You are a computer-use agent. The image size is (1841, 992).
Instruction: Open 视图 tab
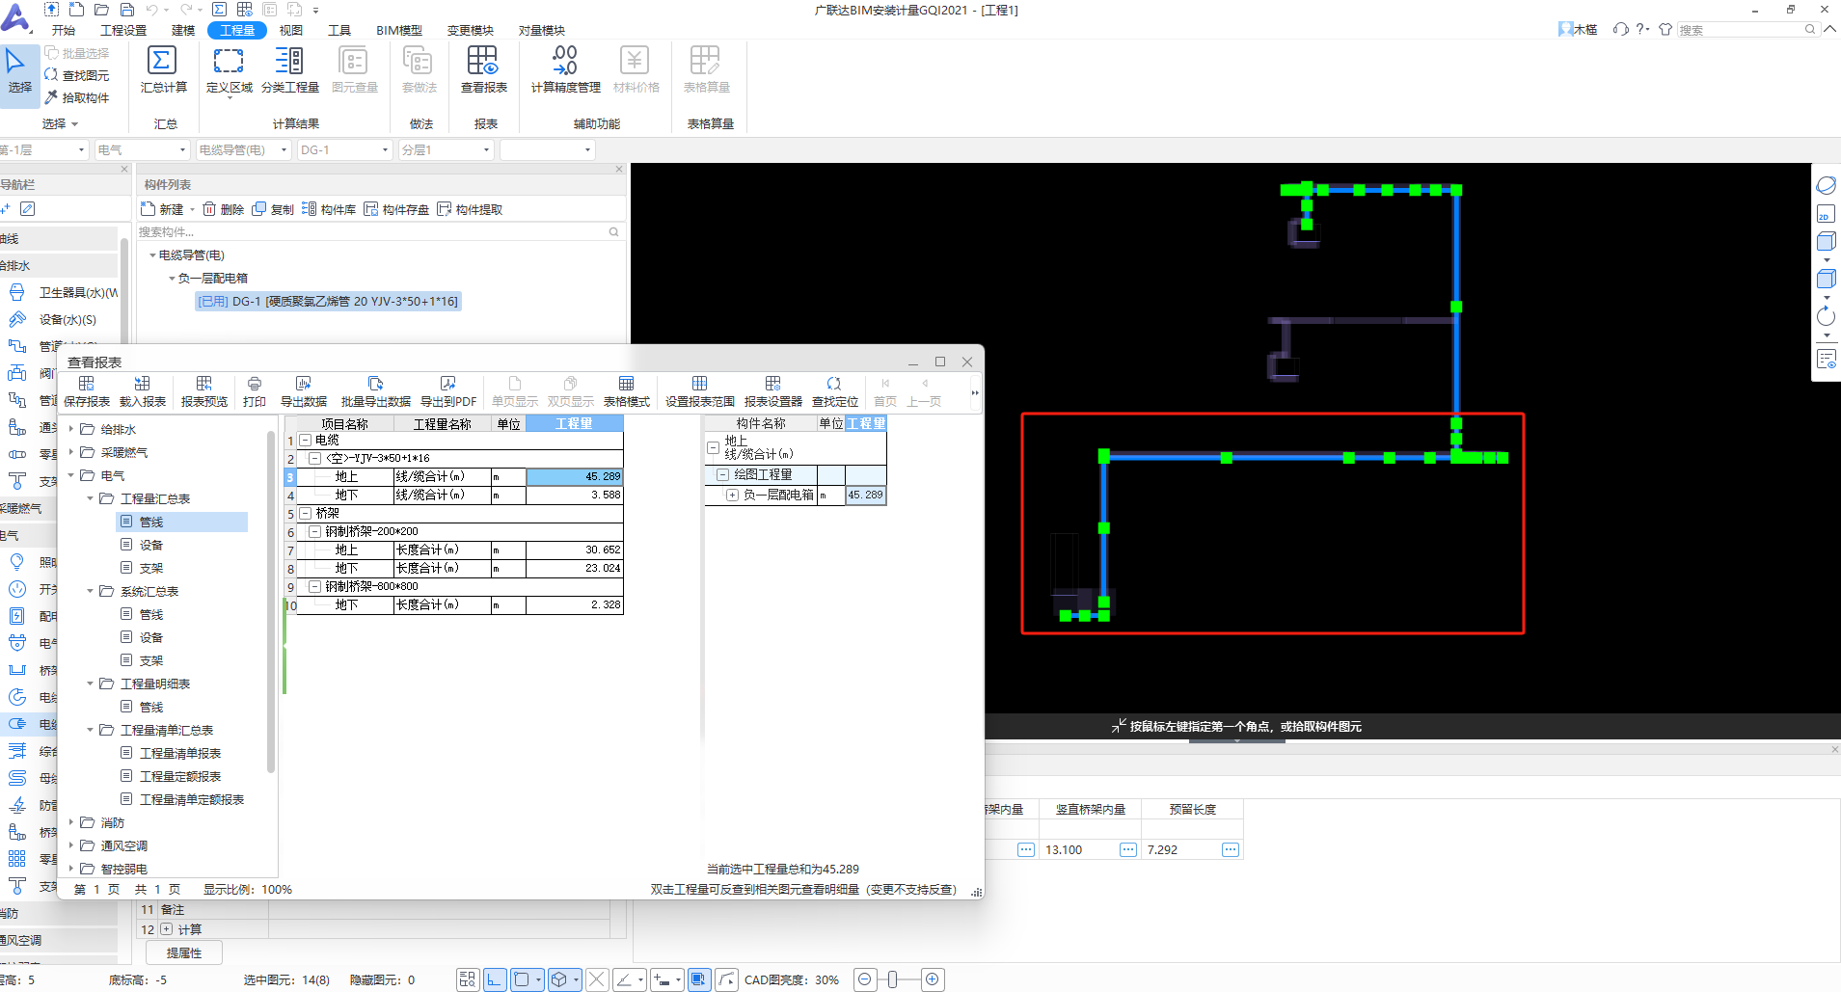click(291, 30)
